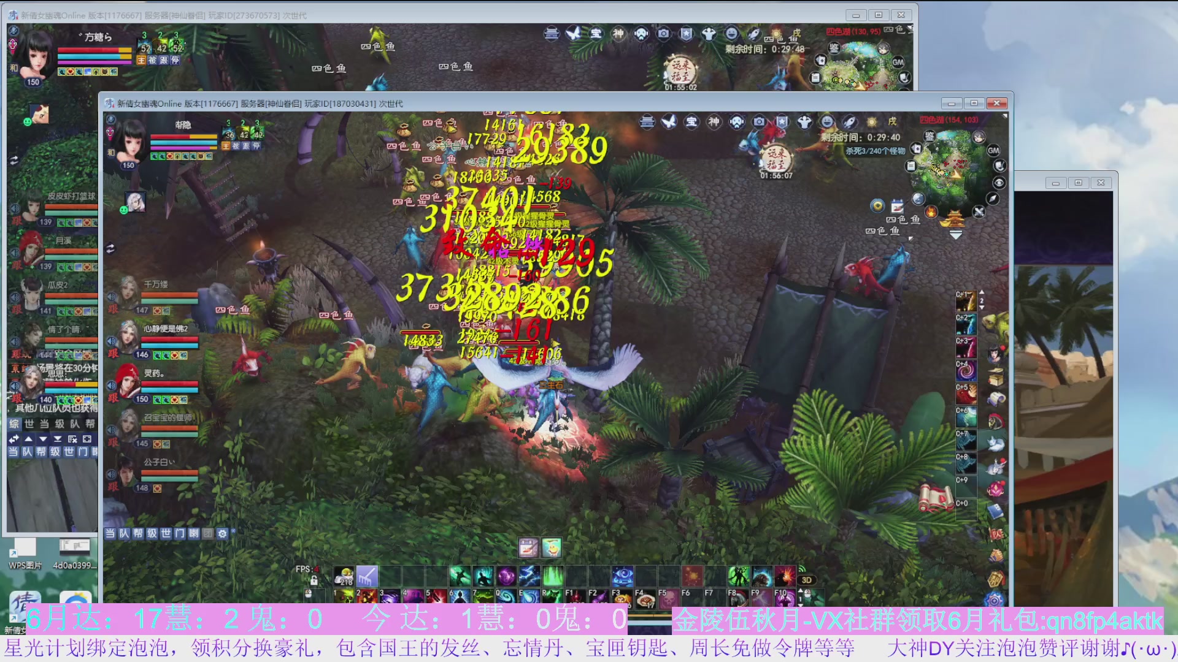Click the gold coin icon left of minimap

877,206
